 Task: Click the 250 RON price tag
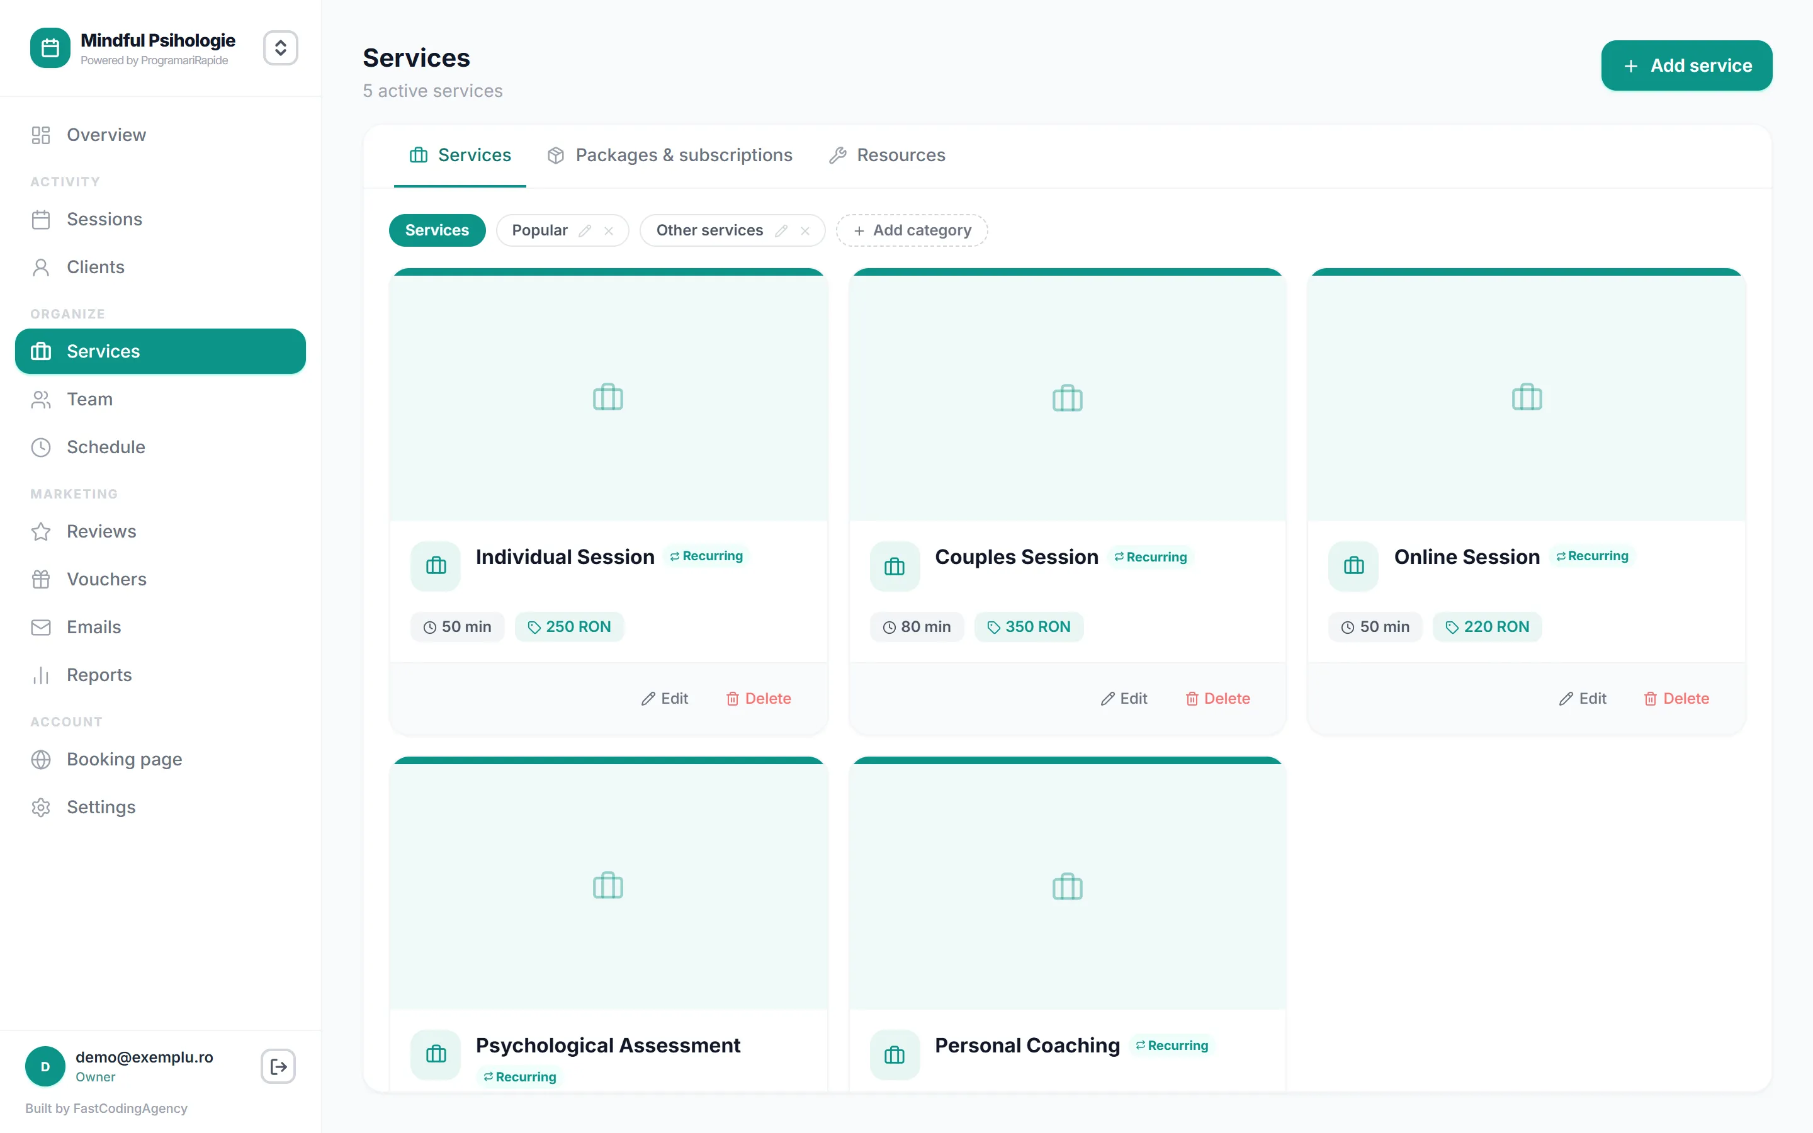click(569, 627)
